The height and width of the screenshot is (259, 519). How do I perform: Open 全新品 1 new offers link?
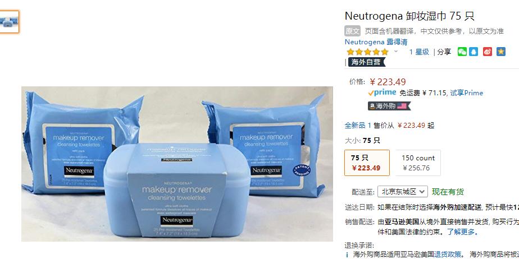click(x=358, y=125)
